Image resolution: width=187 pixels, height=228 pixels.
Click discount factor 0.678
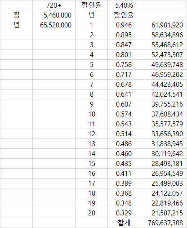tap(124, 85)
